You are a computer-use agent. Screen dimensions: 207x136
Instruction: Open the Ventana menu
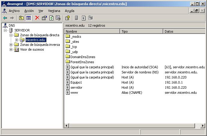pos(54,11)
